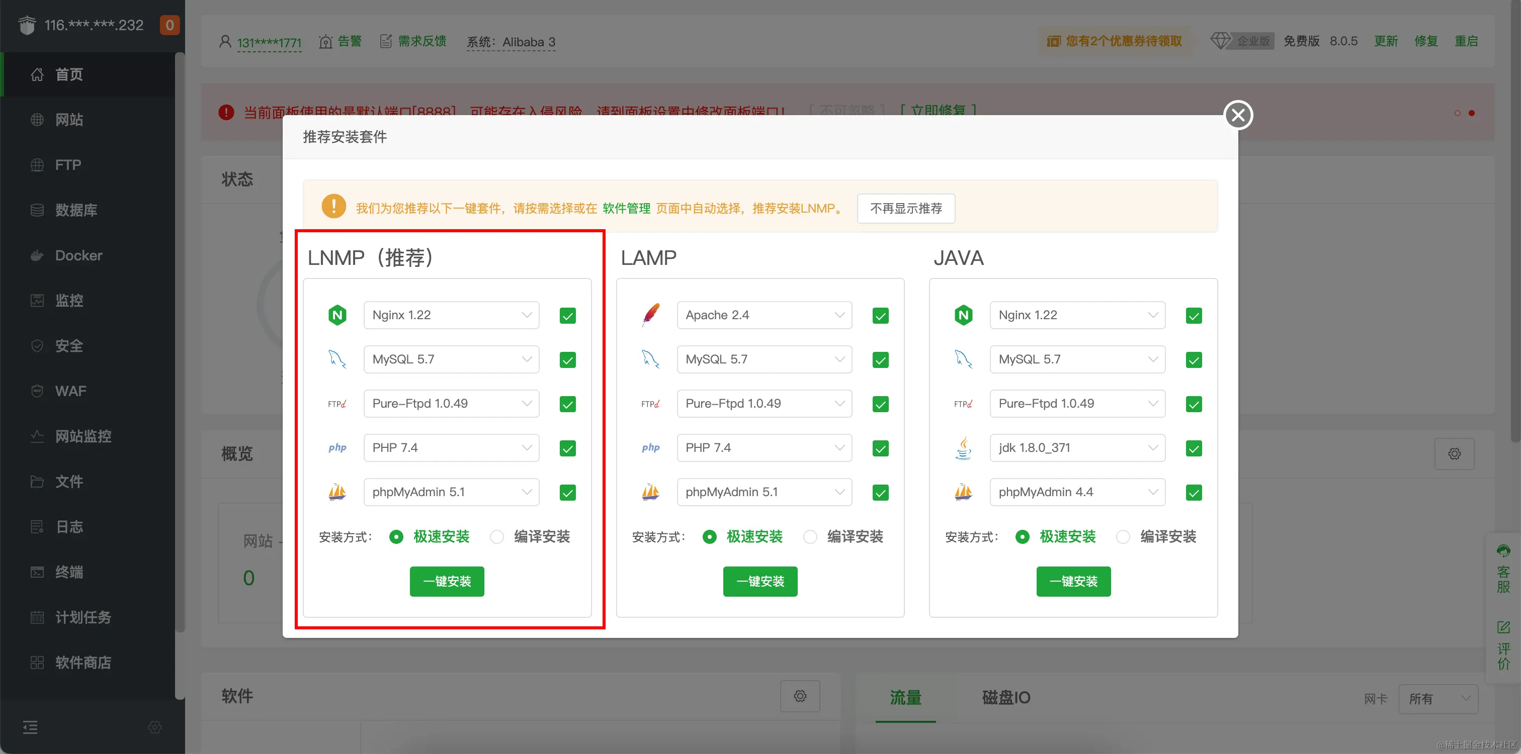Viewport: 1521px width, 754px height.
Task: Open the 数据库 sidebar menu item
Action: pos(75,210)
